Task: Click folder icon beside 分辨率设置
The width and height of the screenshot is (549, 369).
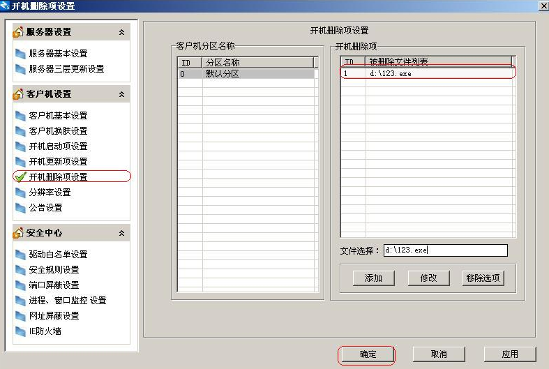Action: 20,193
